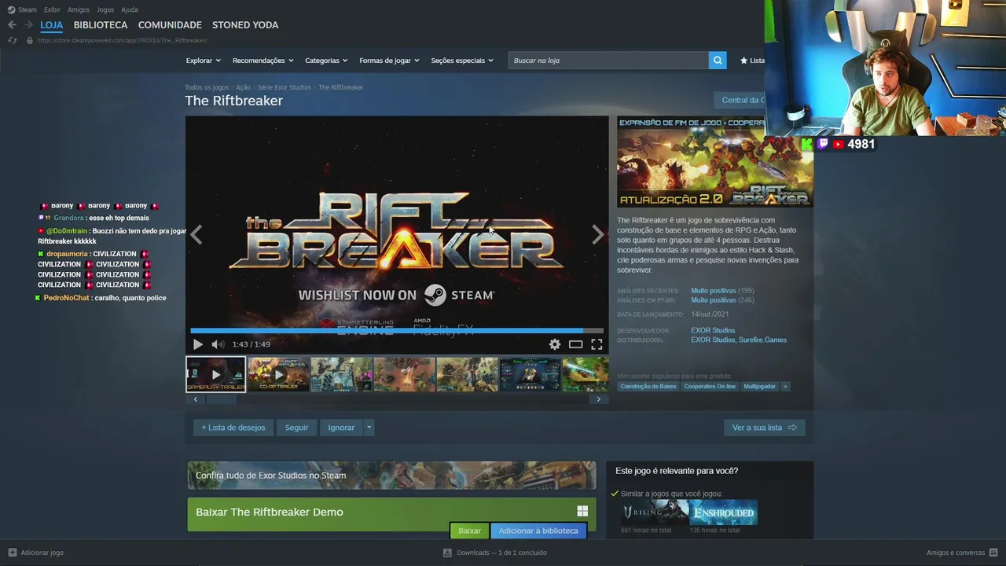This screenshot has width=1006, height=566.
Task: Add more tags with plus button
Action: coord(784,387)
